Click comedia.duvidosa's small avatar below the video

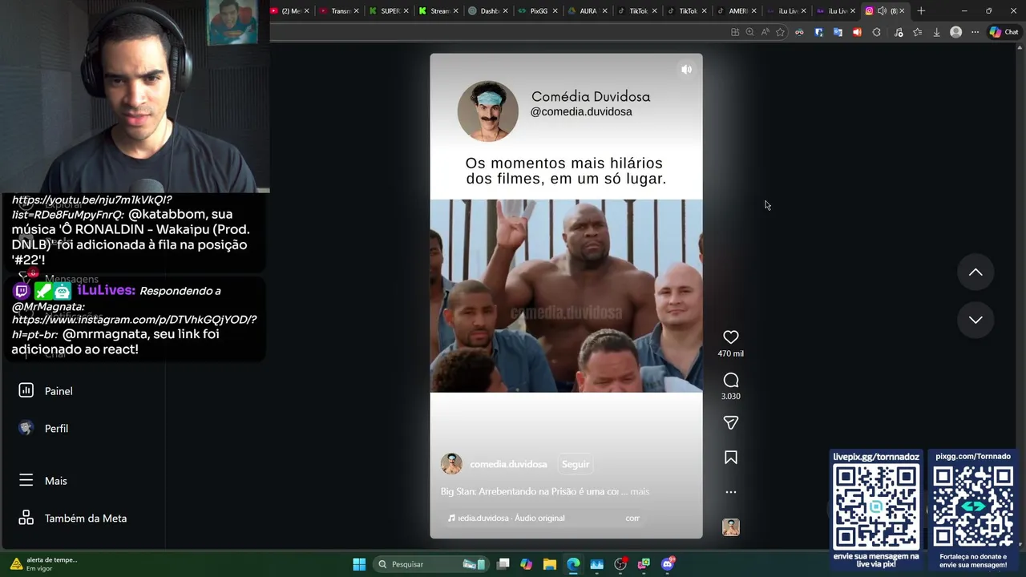(451, 463)
